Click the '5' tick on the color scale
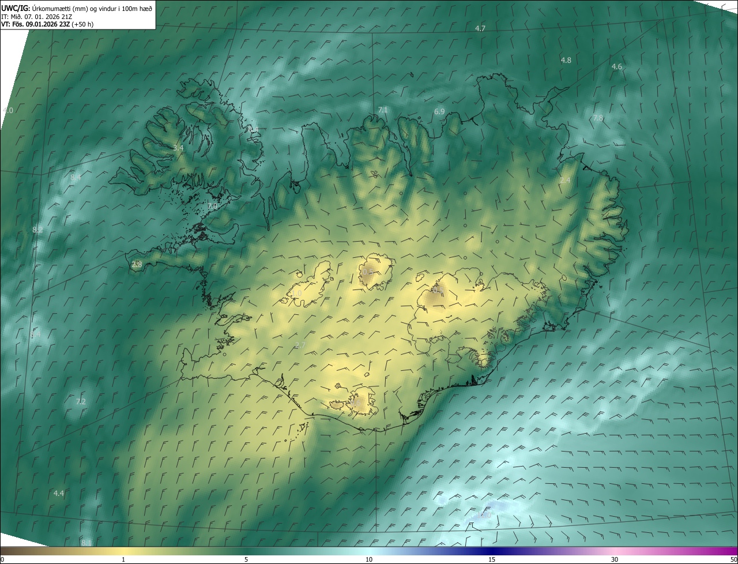 coord(246,559)
